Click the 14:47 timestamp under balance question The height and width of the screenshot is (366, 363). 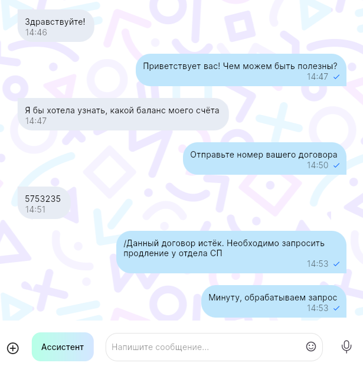[x=36, y=121]
